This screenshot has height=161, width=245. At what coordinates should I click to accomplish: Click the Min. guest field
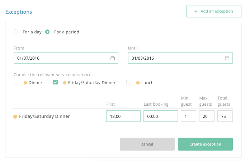[188, 116]
